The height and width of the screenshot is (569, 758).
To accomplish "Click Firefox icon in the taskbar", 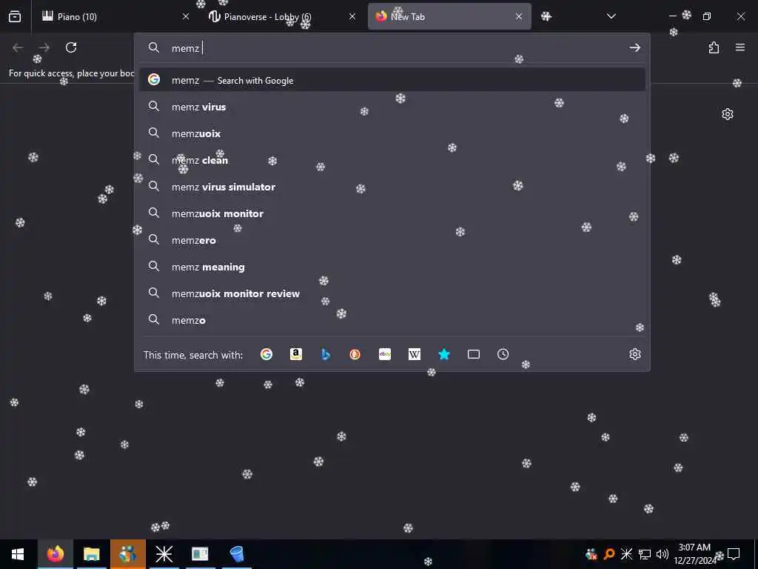I will pyautogui.click(x=55, y=554).
